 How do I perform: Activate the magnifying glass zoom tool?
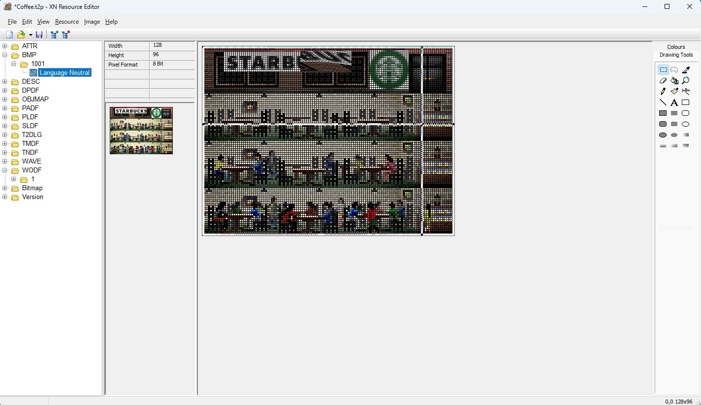[685, 81]
